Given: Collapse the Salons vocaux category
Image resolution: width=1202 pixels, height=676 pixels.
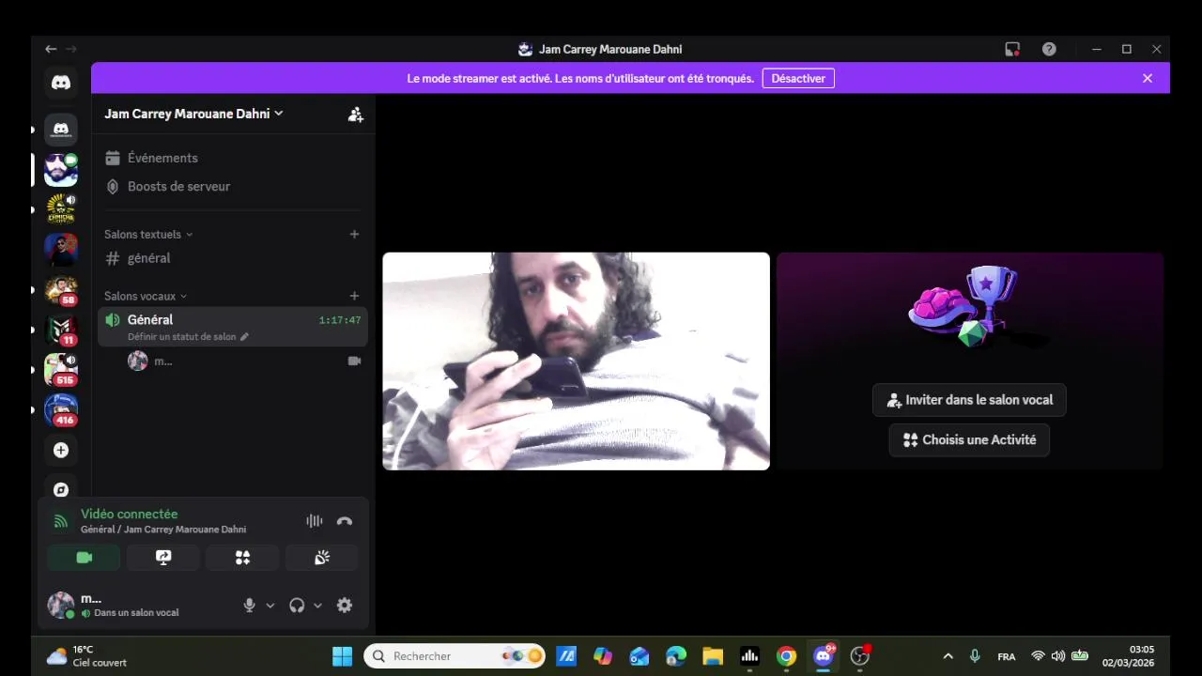Looking at the screenshot, I should [146, 297].
